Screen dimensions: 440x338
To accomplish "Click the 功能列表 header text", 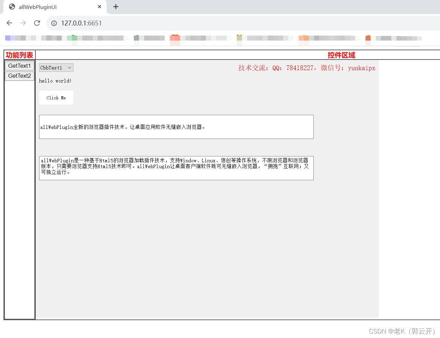I will [20, 55].
